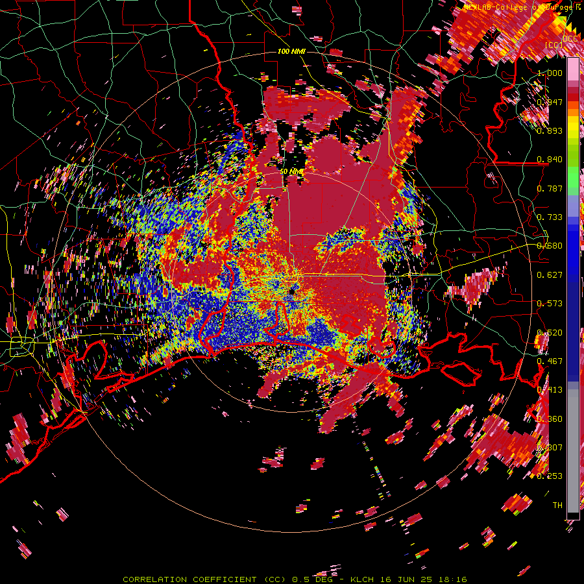The image size is (584, 584).
Task: Click the 0.947 legend value
Action: pyautogui.click(x=550, y=102)
